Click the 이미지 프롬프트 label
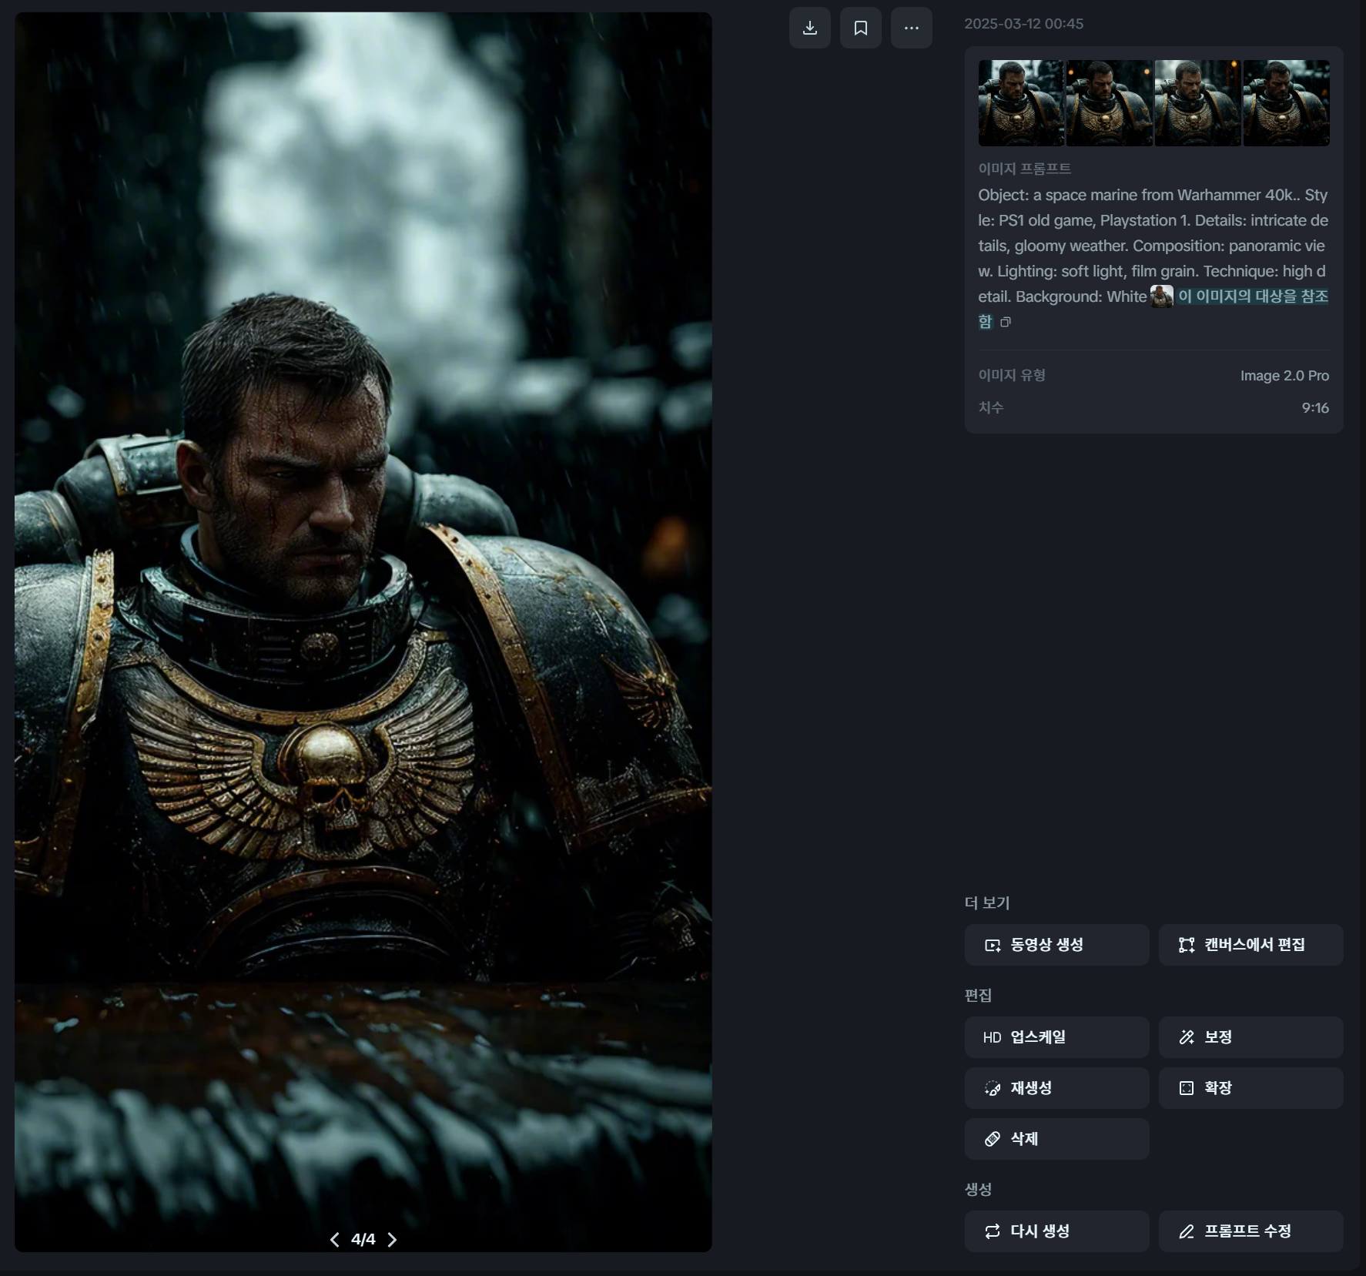 1024,169
